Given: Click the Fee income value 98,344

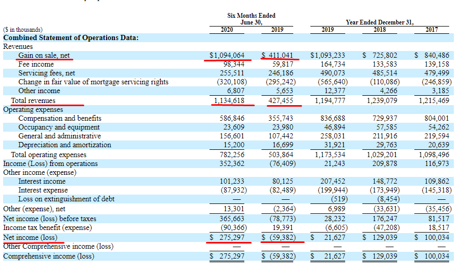Looking at the screenshot, I should (x=233, y=64).
